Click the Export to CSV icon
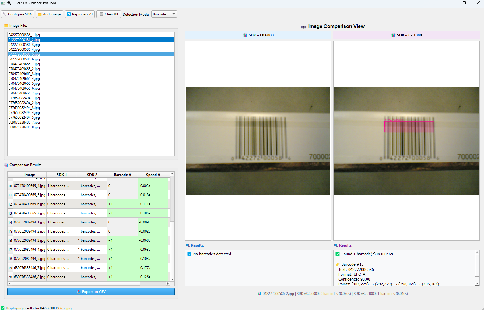 pos(79,292)
